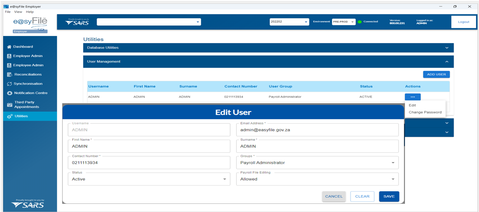Click the Third Party Appointments icon
This screenshot has height=212, width=479.
(x=10, y=105)
